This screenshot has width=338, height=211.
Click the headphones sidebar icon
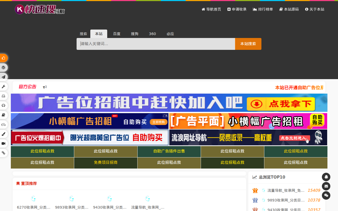(x=3, y=105)
